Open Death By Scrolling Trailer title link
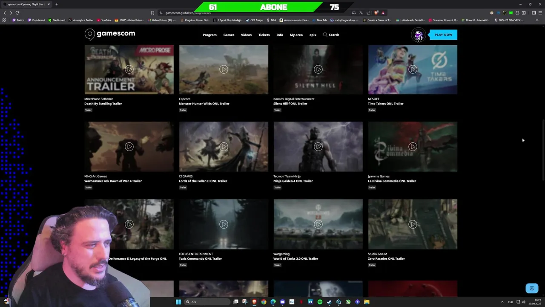Screen dimensions: 545x307 103,104
